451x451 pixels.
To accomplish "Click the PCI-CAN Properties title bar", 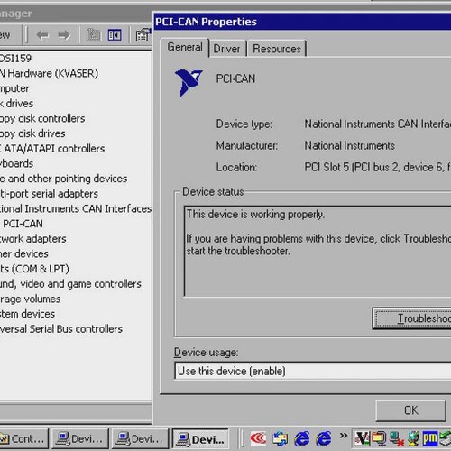I will 302,22.
